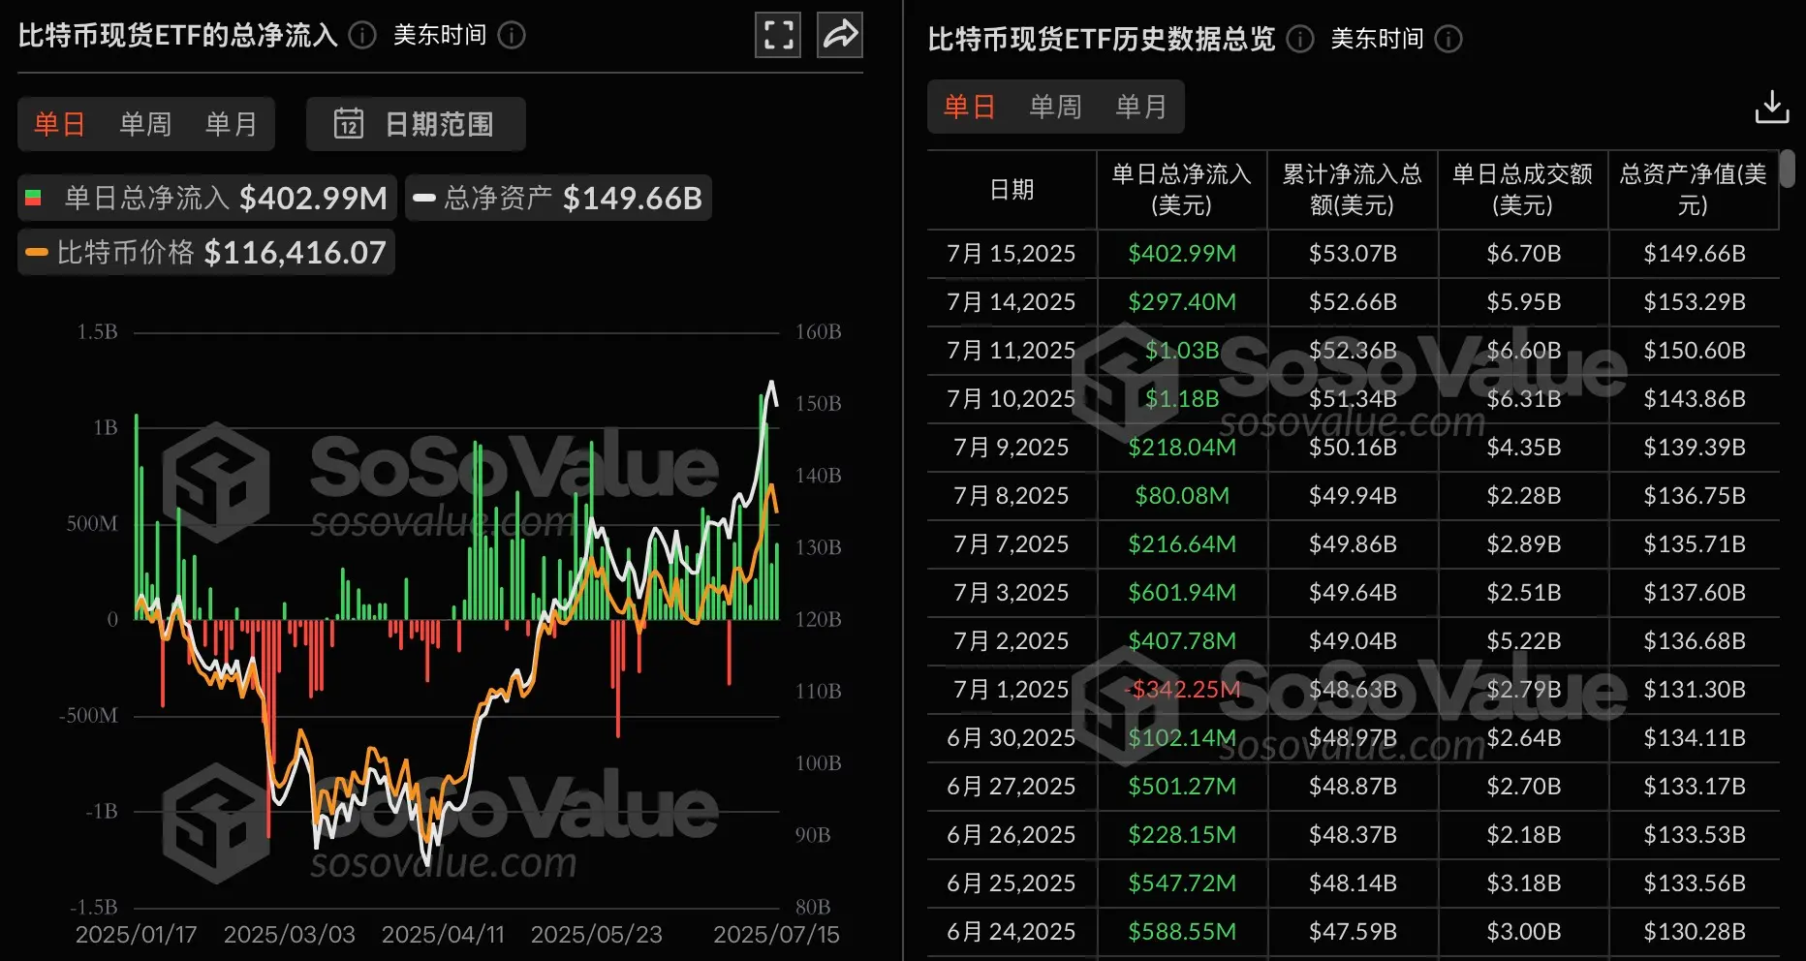The image size is (1806, 961).
Task: Switch table view to 单月
Action: pyautogui.click(x=1140, y=107)
